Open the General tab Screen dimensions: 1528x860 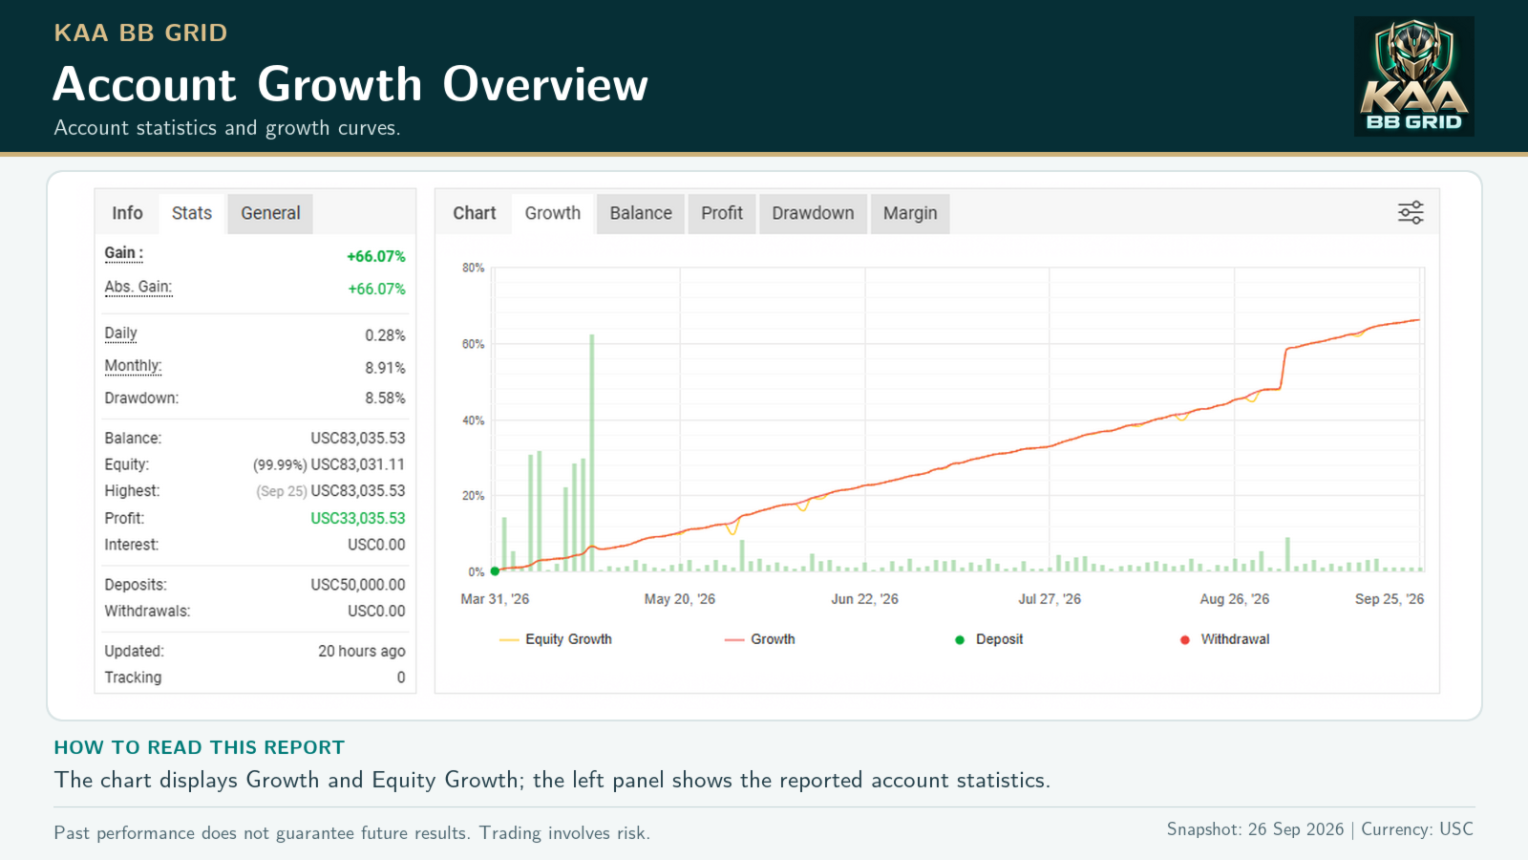click(270, 213)
